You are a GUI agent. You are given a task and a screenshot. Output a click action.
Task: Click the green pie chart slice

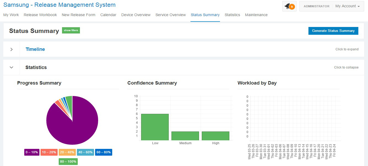point(69,102)
